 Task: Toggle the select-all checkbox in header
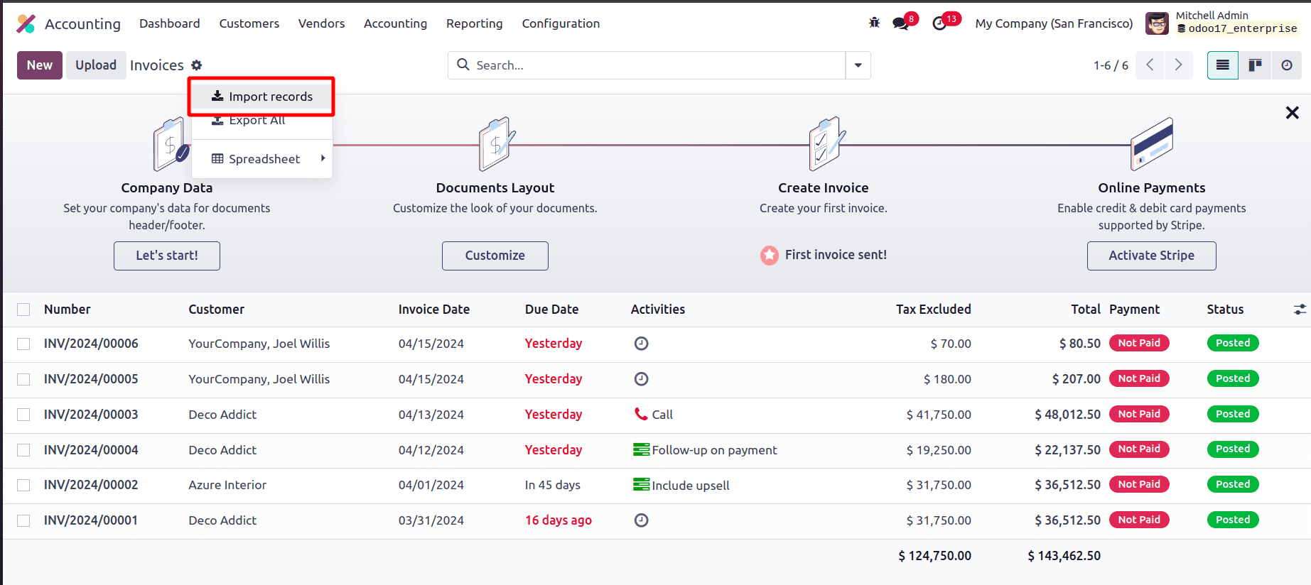(x=23, y=310)
